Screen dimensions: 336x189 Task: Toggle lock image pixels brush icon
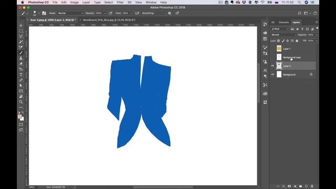click(x=283, y=41)
